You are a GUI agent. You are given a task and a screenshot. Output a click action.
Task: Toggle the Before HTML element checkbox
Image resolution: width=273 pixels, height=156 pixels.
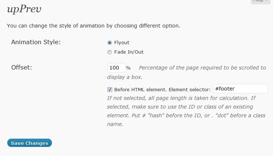coord(110,89)
